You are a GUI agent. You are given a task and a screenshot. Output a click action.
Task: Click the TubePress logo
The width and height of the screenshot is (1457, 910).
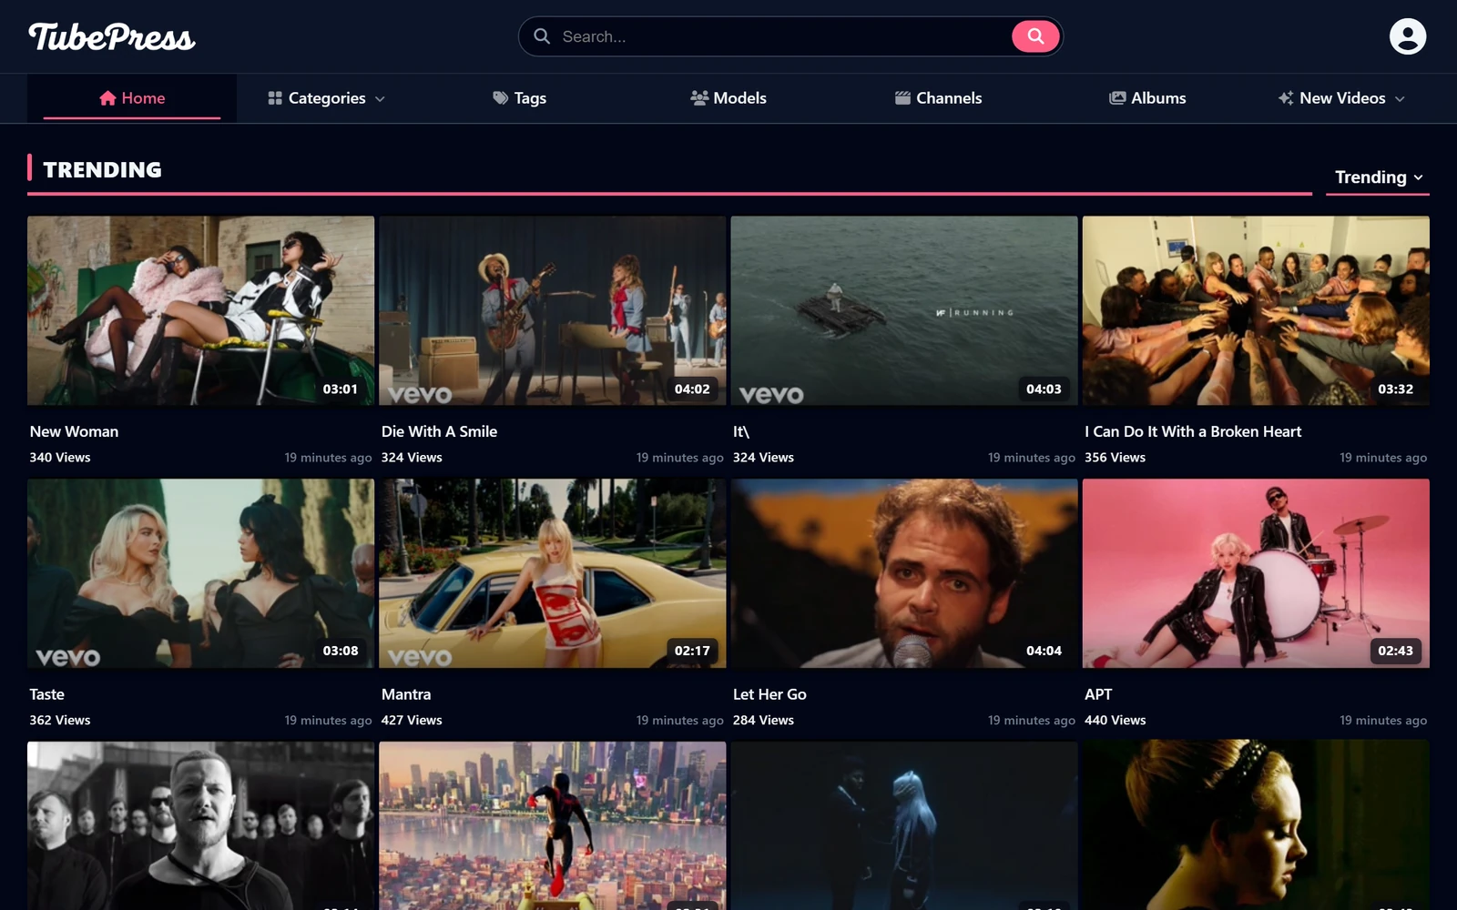click(112, 36)
